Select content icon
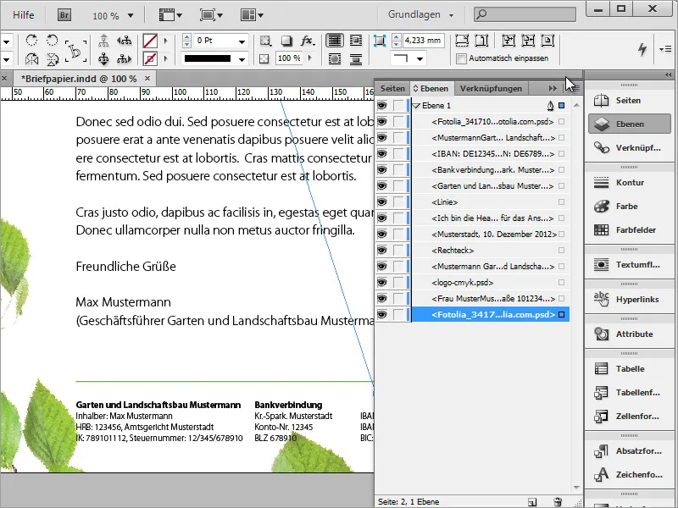Viewport: 678px width, 508px height. coord(103,58)
